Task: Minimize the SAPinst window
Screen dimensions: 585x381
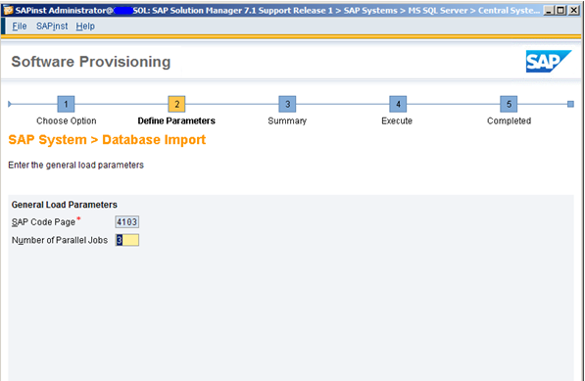Action: tap(548, 10)
